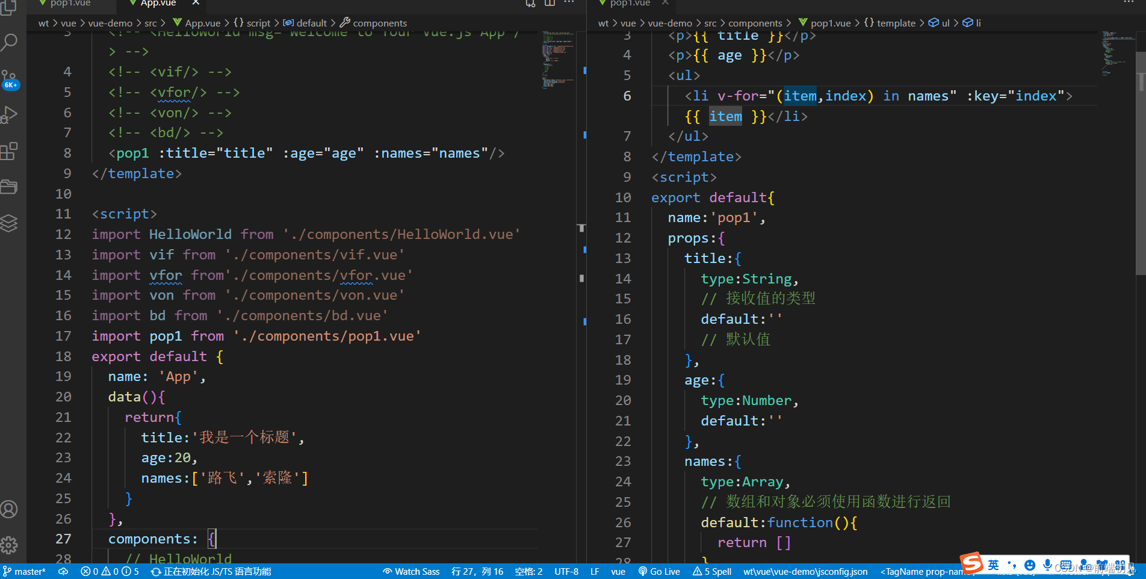
Task: Click the left editor minimap
Action: [x=558, y=60]
